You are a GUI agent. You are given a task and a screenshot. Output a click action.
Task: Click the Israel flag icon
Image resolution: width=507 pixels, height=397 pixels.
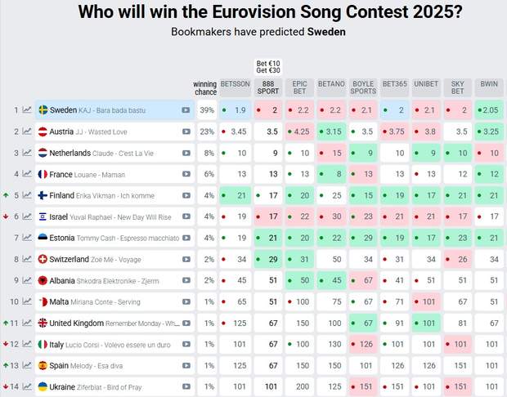[43, 216]
